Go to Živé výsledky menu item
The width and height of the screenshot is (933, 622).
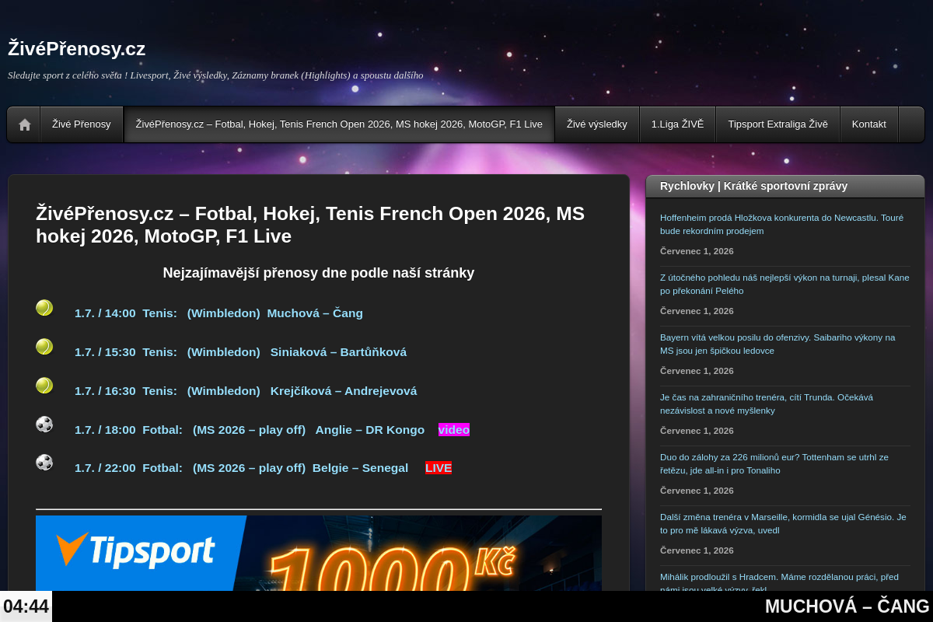click(597, 124)
